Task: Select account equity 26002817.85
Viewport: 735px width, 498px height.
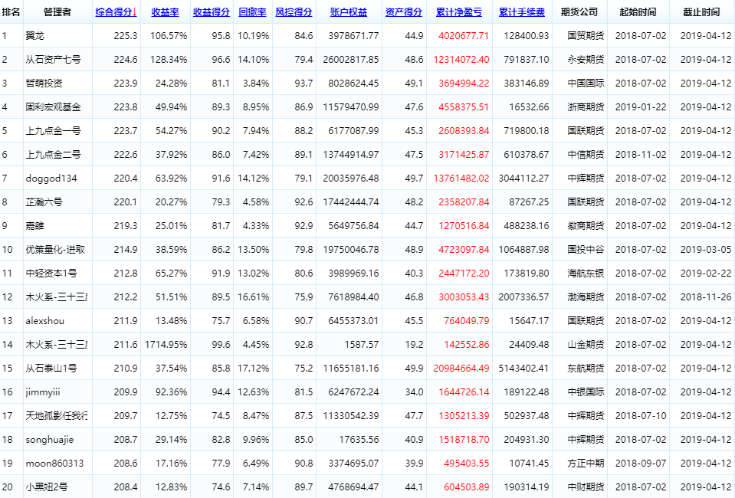Action: (x=350, y=60)
